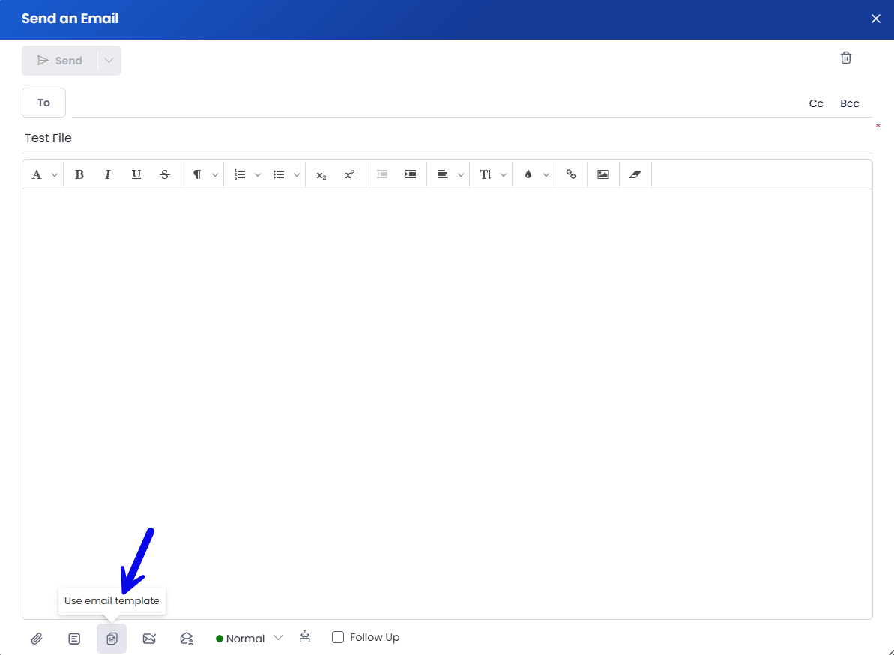
Task: Click the envelope with checkmark icon
Action: coord(149,639)
